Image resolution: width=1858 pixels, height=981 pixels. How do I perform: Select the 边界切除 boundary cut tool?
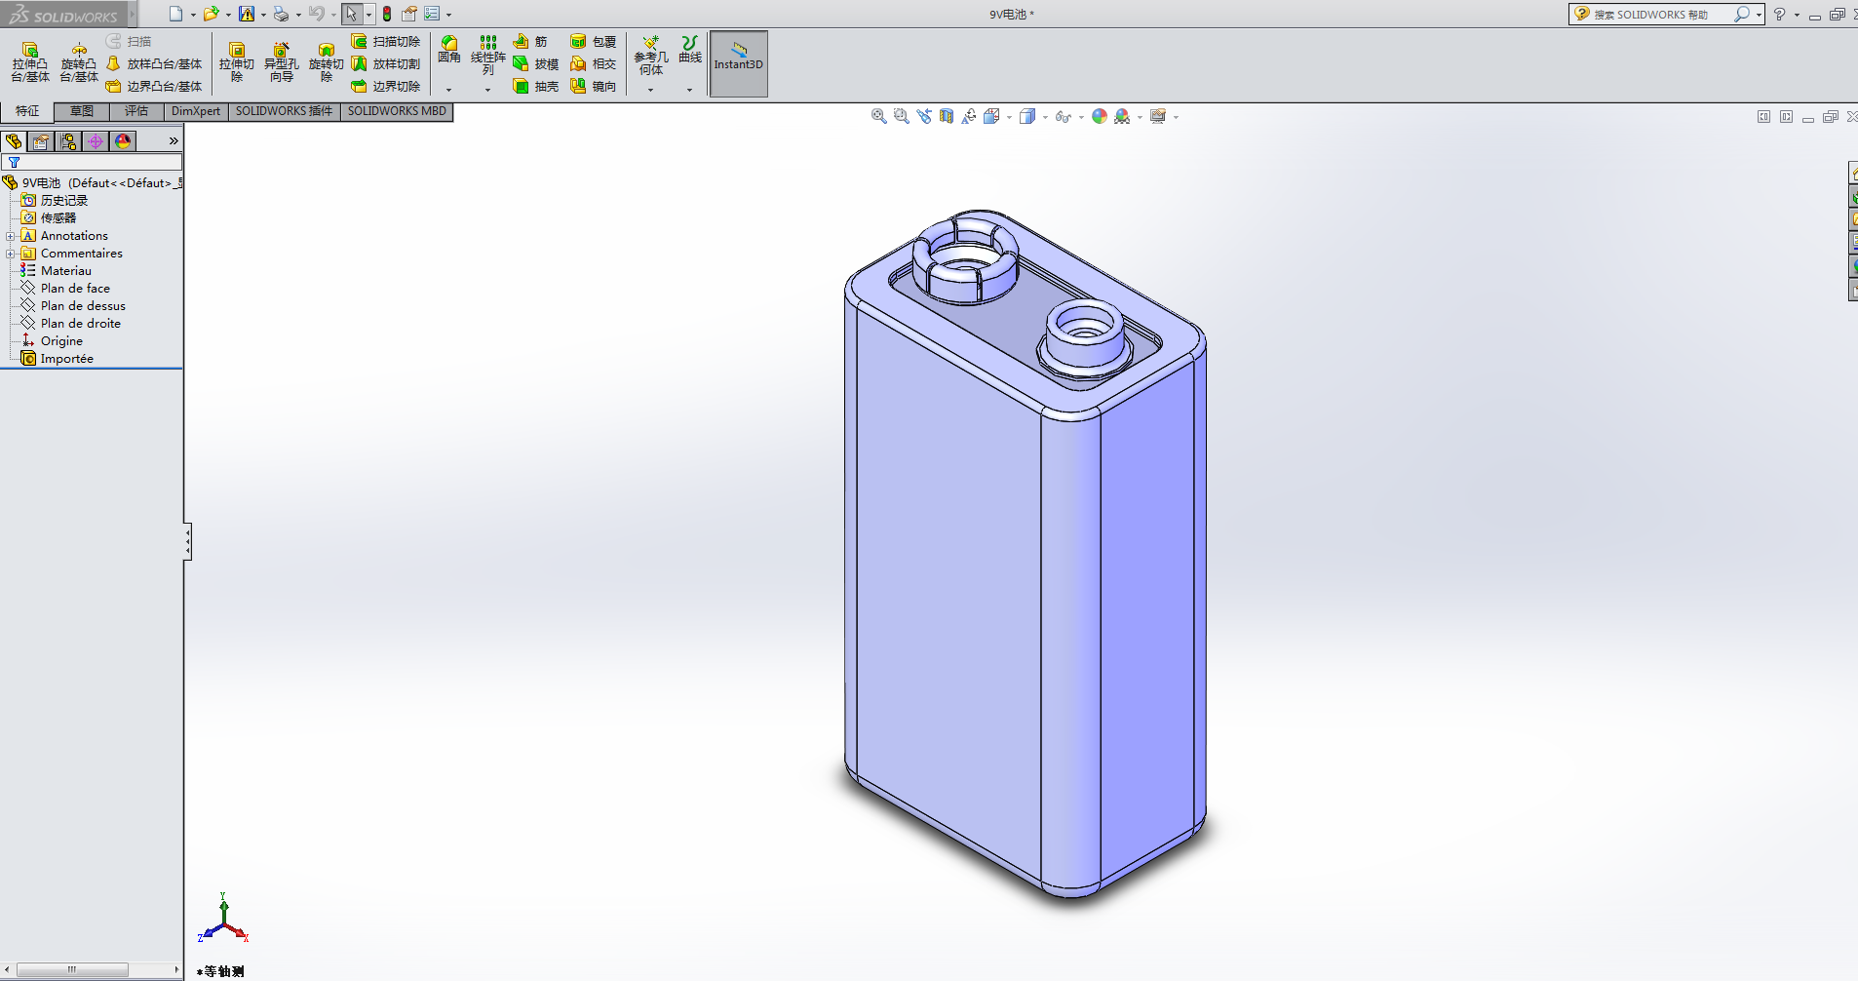coord(386,87)
